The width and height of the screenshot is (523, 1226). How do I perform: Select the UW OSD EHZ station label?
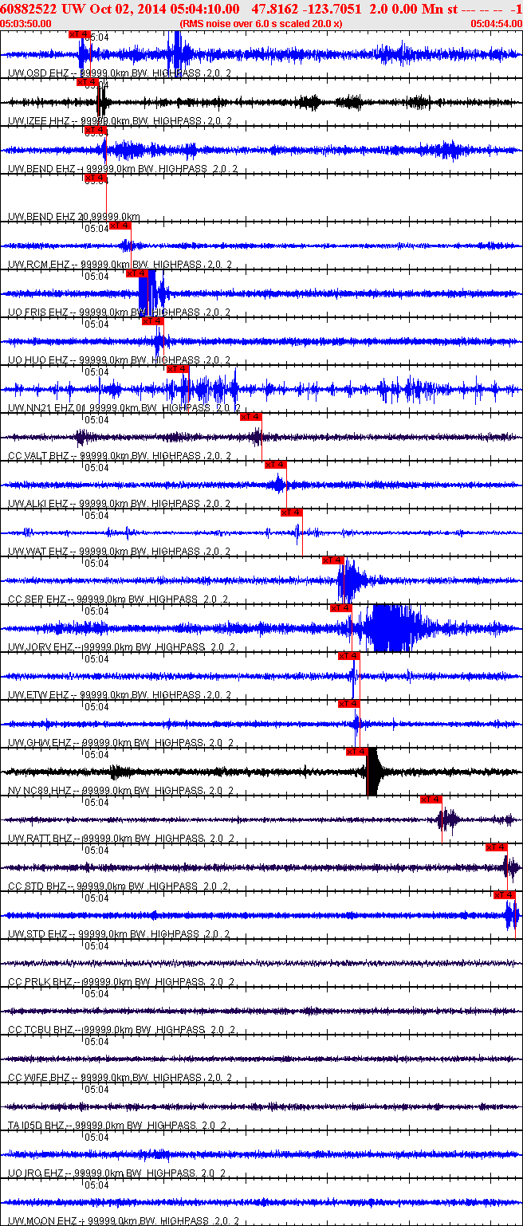[120, 73]
